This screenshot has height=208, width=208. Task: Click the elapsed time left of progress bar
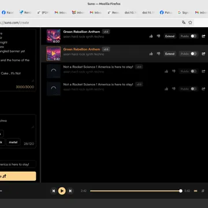[84, 191]
